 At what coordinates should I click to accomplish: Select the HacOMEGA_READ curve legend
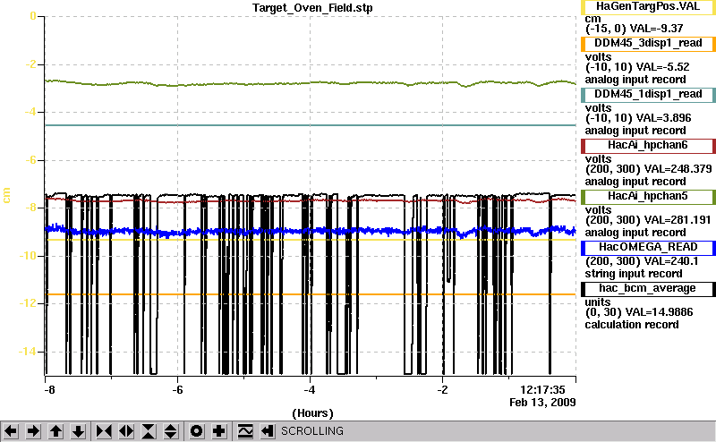[x=648, y=248]
